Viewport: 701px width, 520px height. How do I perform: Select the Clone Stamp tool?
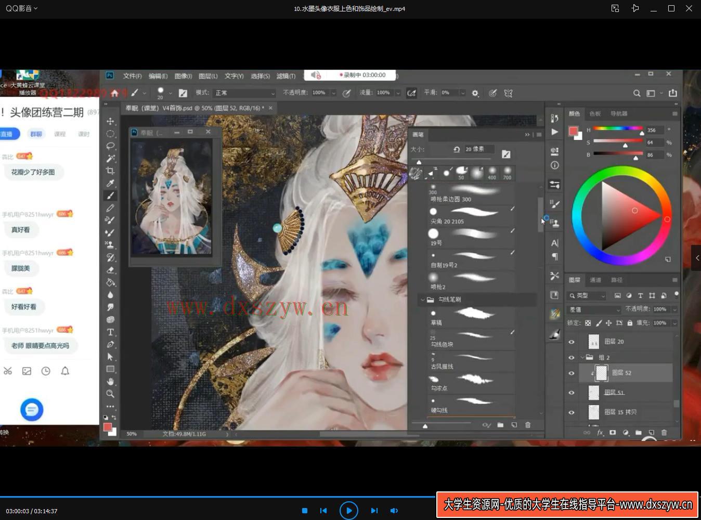pos(110,245)
